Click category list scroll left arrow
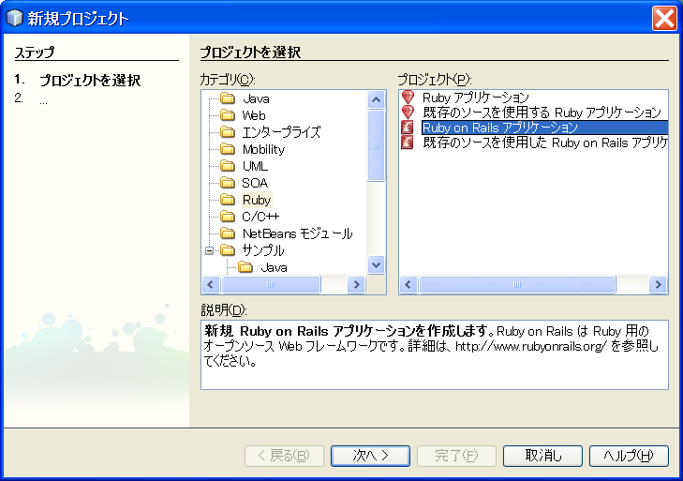 (211, 284)
